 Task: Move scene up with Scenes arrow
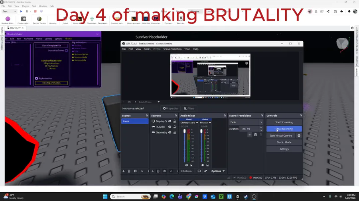142,171
